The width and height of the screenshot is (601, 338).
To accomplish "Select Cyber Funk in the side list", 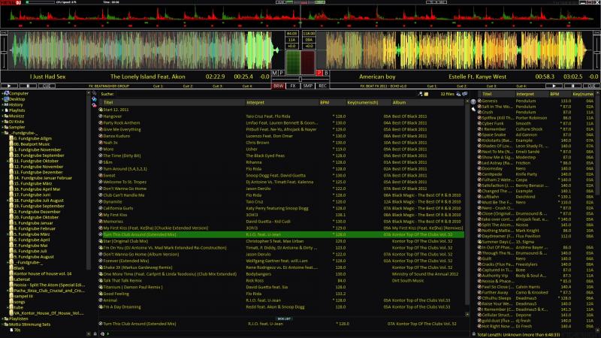I will coord(493,123).
